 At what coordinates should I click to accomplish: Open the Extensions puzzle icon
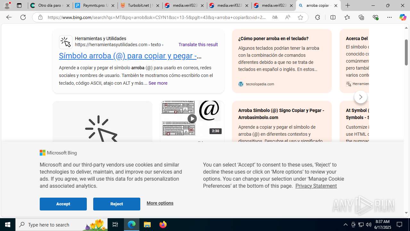pyautogui.click(x=317, y=17)
